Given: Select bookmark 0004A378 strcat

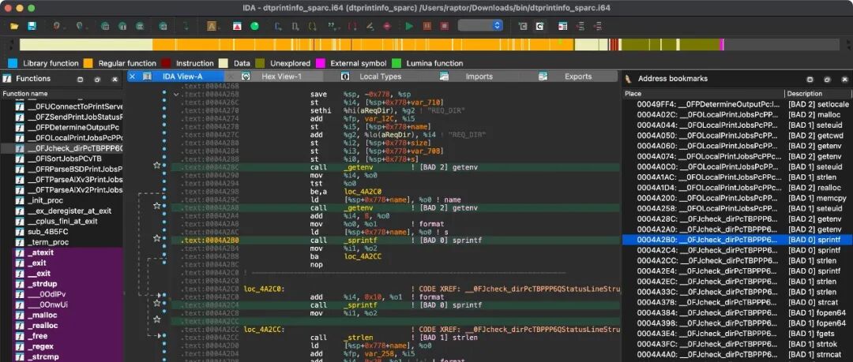Looking at the screenshot, I should [x=737, y=302].
